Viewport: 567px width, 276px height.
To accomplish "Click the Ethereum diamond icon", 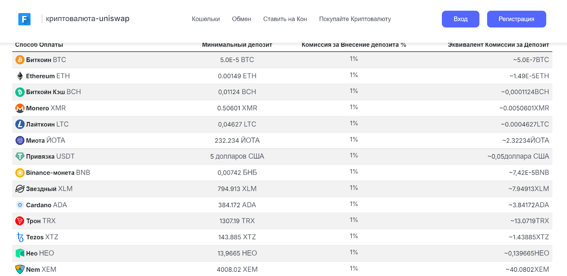I will pyautogui.click(x=20, y=76).
